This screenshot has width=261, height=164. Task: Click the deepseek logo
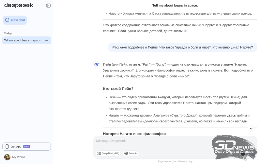tap(16, 5)
